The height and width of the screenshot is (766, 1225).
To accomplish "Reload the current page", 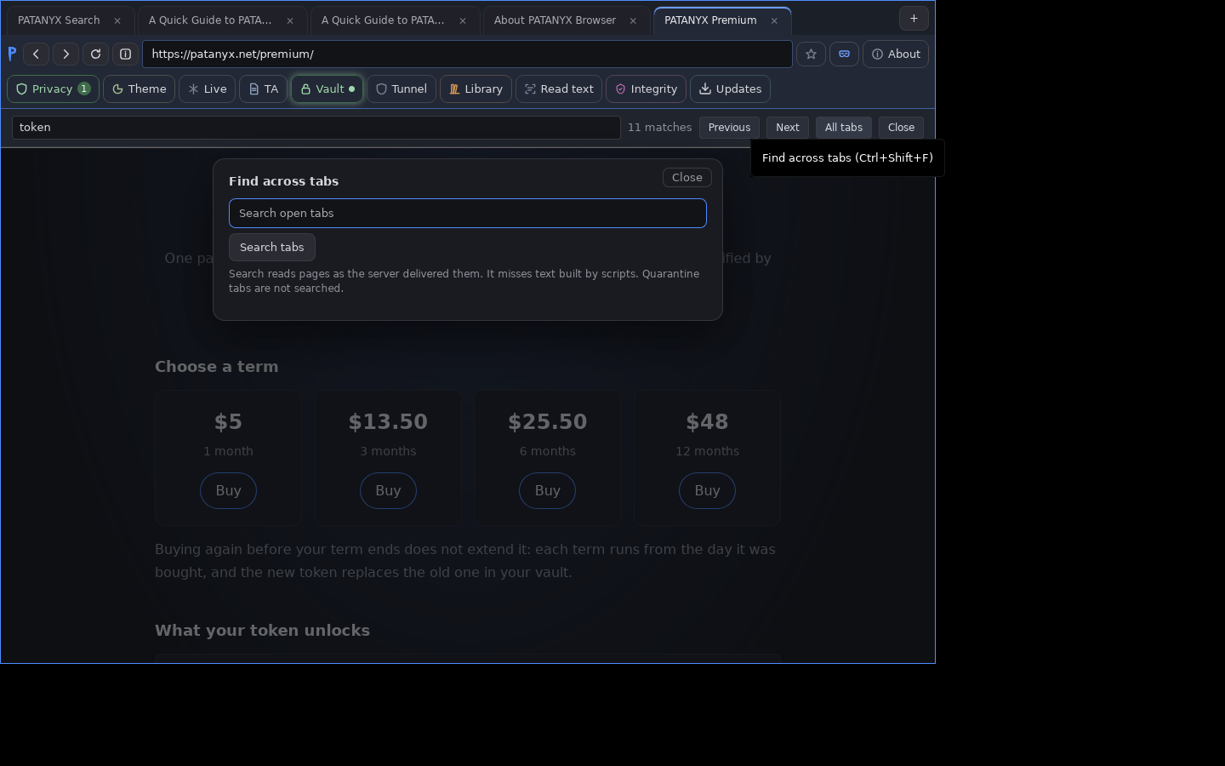I will click(95, 54).
